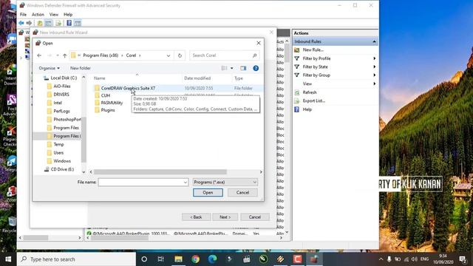Screen dimensions: 473x266
Task: Toggle the preview pane icon
Action: [x=243, y=68]
